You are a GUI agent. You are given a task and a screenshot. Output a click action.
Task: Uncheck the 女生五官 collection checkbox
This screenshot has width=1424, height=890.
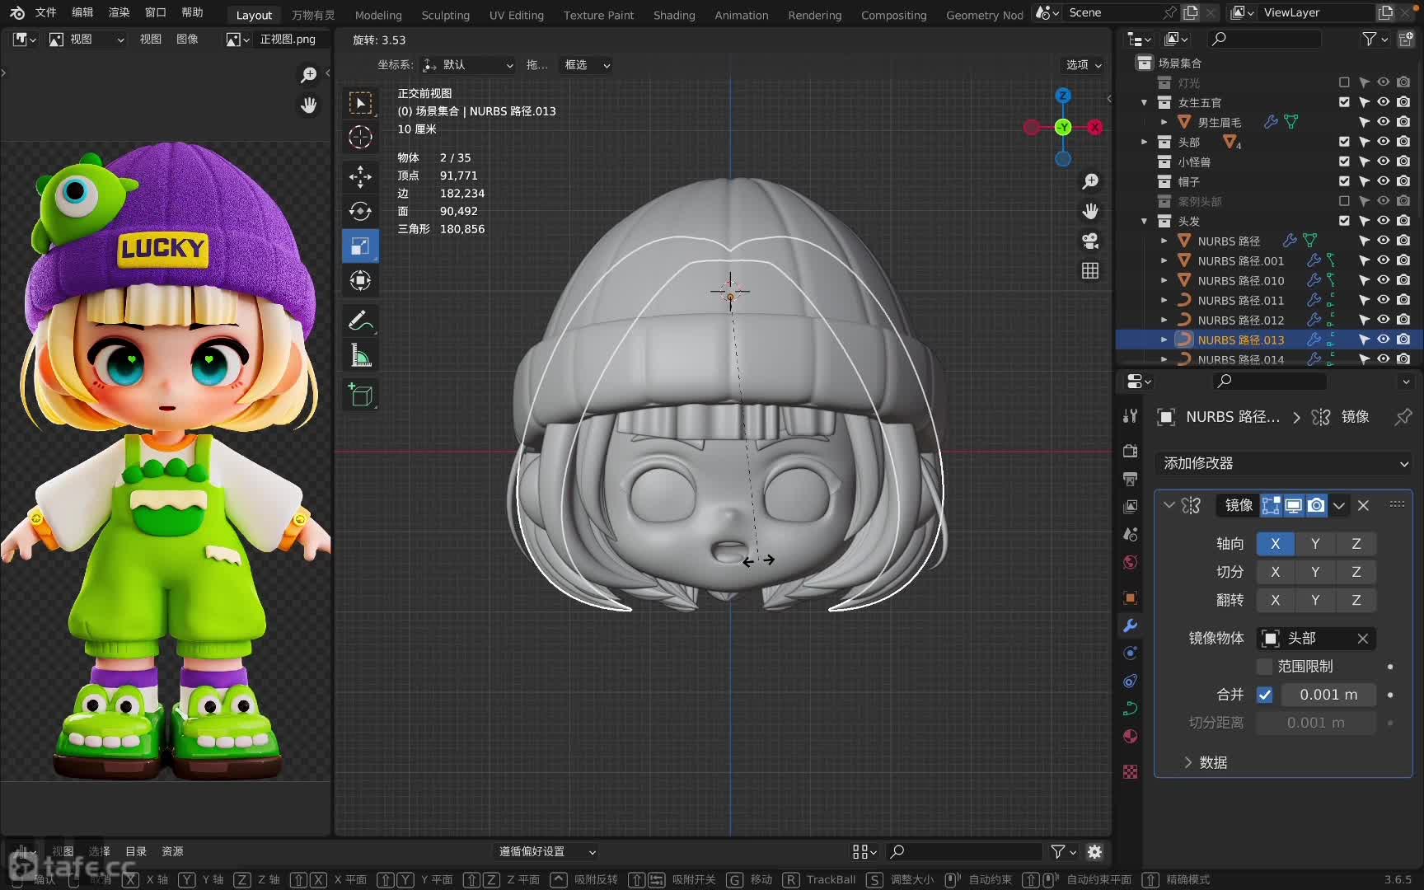point(1344,102)
